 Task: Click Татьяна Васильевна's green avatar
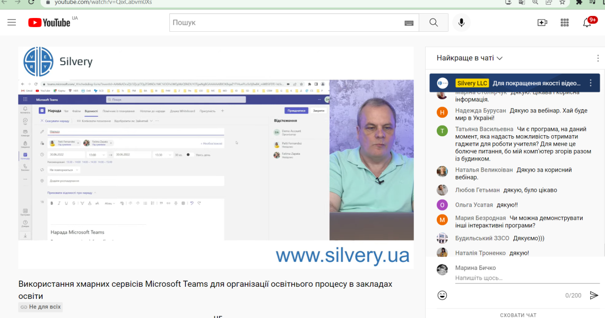coord(442,131)
